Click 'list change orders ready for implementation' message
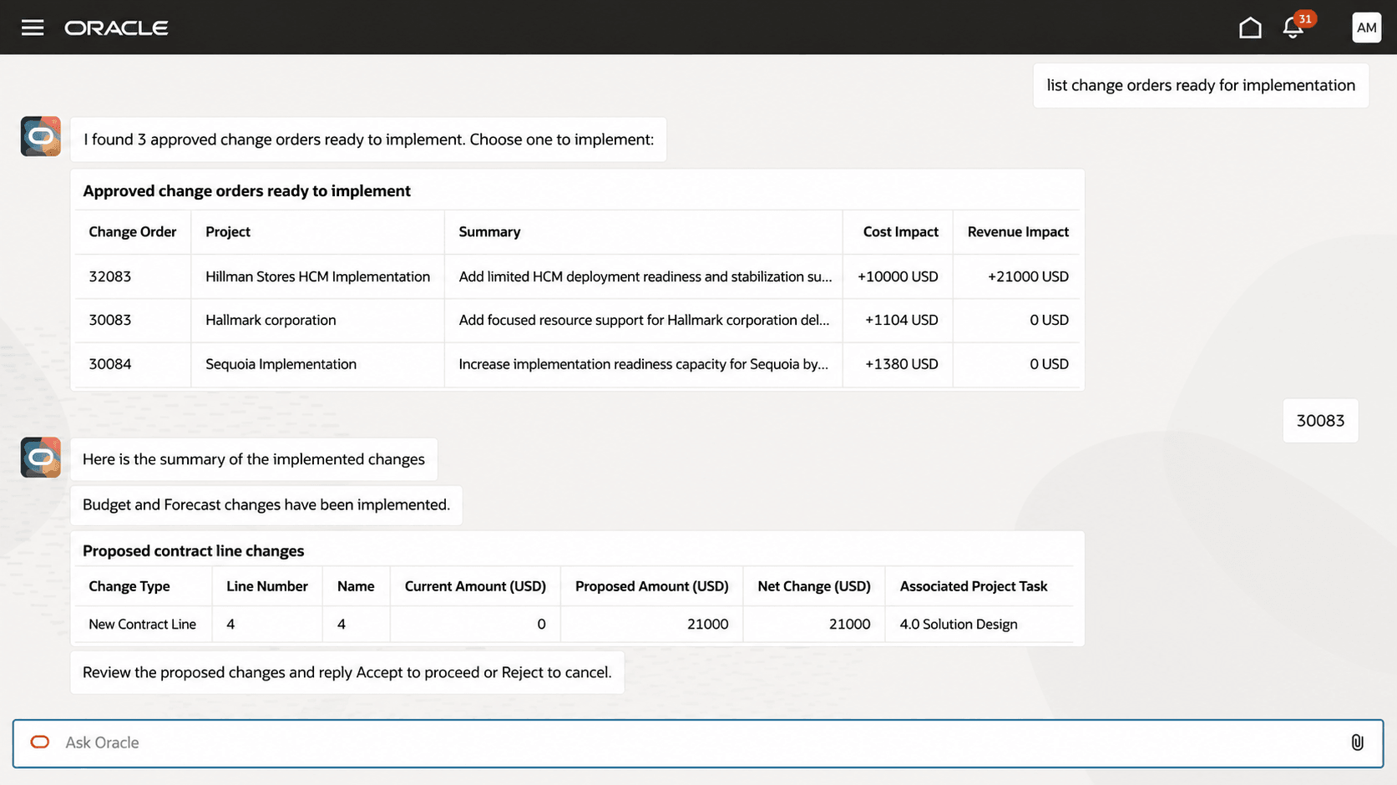The height and width of the screenshot is (785, 1397). (x=1201, y=85)
